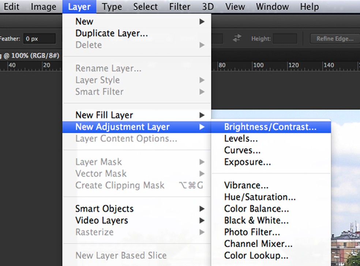Select the Vibrance adjustment
360x266 pixels.
click(x=246, y=185)
